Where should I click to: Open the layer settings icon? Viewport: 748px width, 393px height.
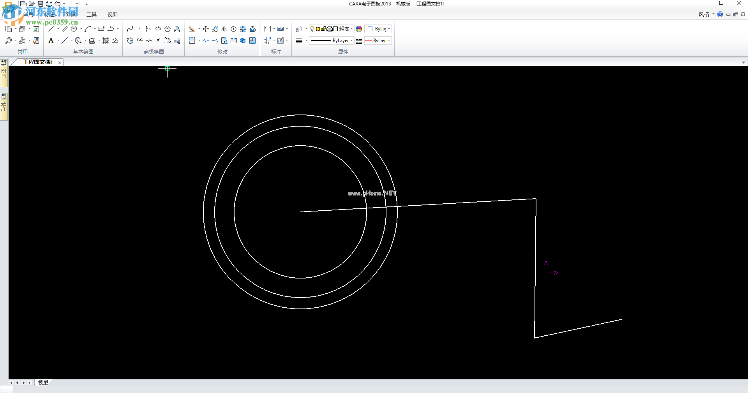click(299, 29)
